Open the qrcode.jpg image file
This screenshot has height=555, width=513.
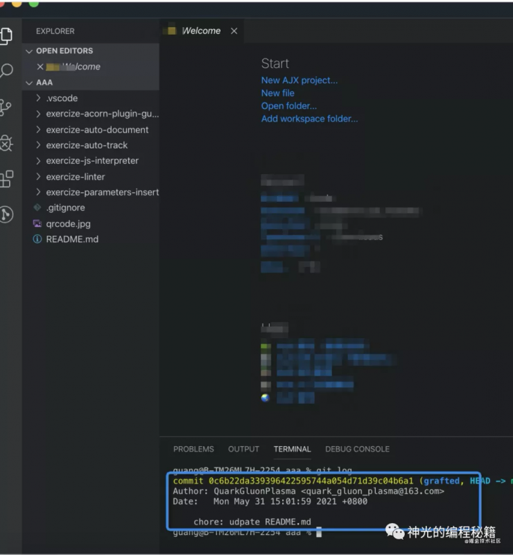tap(68, 224)
